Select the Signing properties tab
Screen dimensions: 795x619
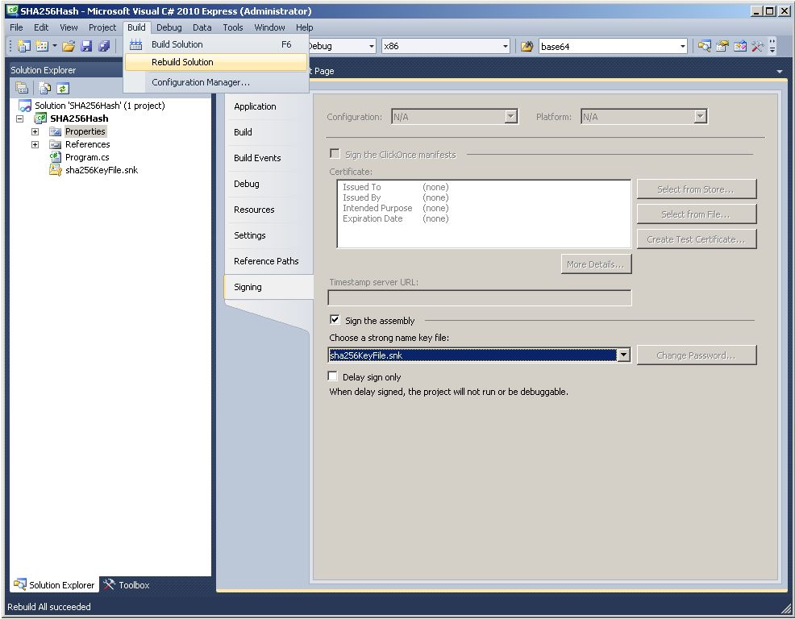pyautogui.click(x=268, y=287)
